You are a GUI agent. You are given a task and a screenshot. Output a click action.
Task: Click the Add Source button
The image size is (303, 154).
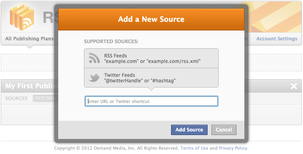189,130
